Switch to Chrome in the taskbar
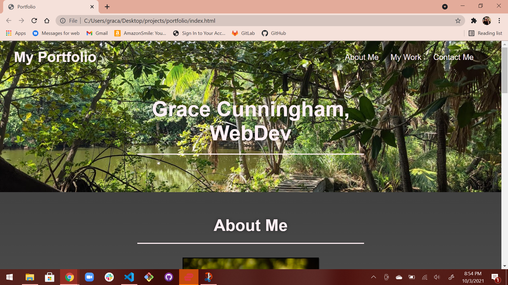Viewport: 508px width, 285px height. (x=69, y=277)
